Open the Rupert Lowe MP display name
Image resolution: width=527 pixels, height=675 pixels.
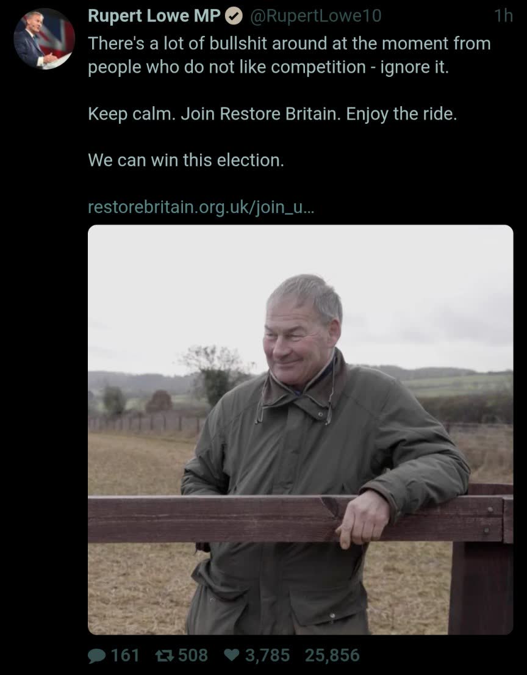point(154,16)
